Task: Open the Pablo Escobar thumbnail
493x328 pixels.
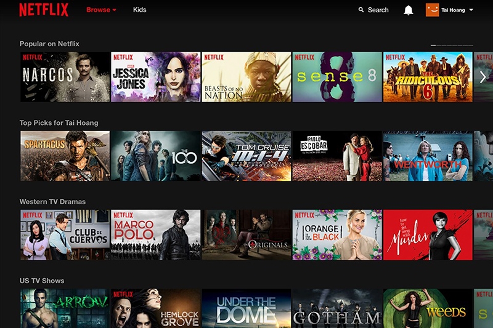Action: click(x=337, y=156)
